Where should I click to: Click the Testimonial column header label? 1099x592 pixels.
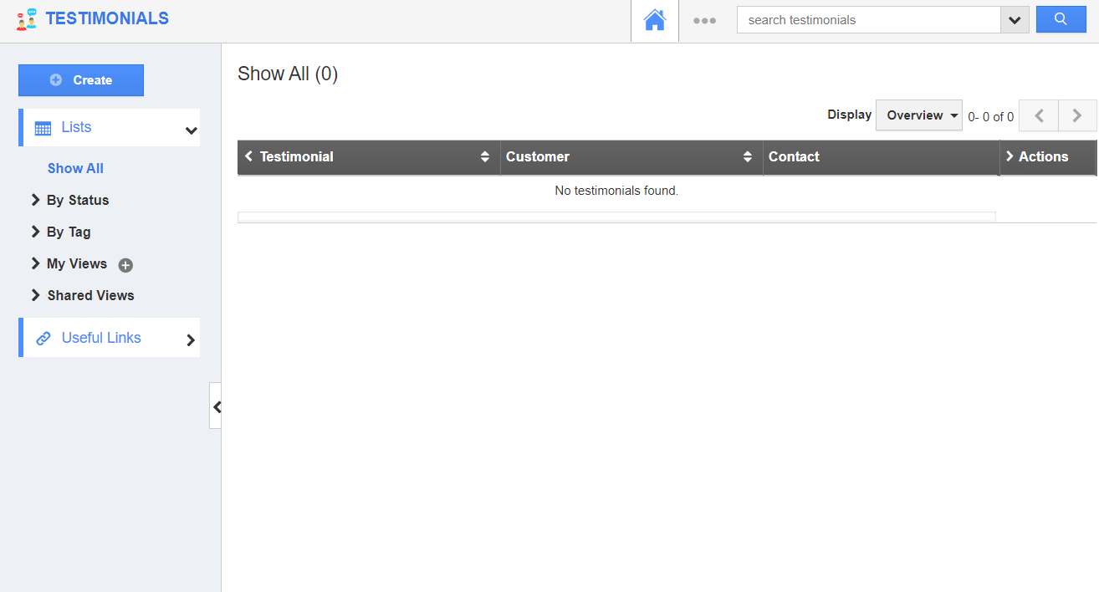point(296,156)
